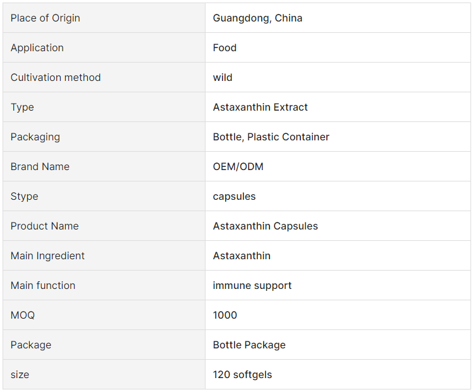Image resolution: width=473 pixels, height=392 pixels.
Task: Click the Main Ingredient label
Action: [47, 255]
